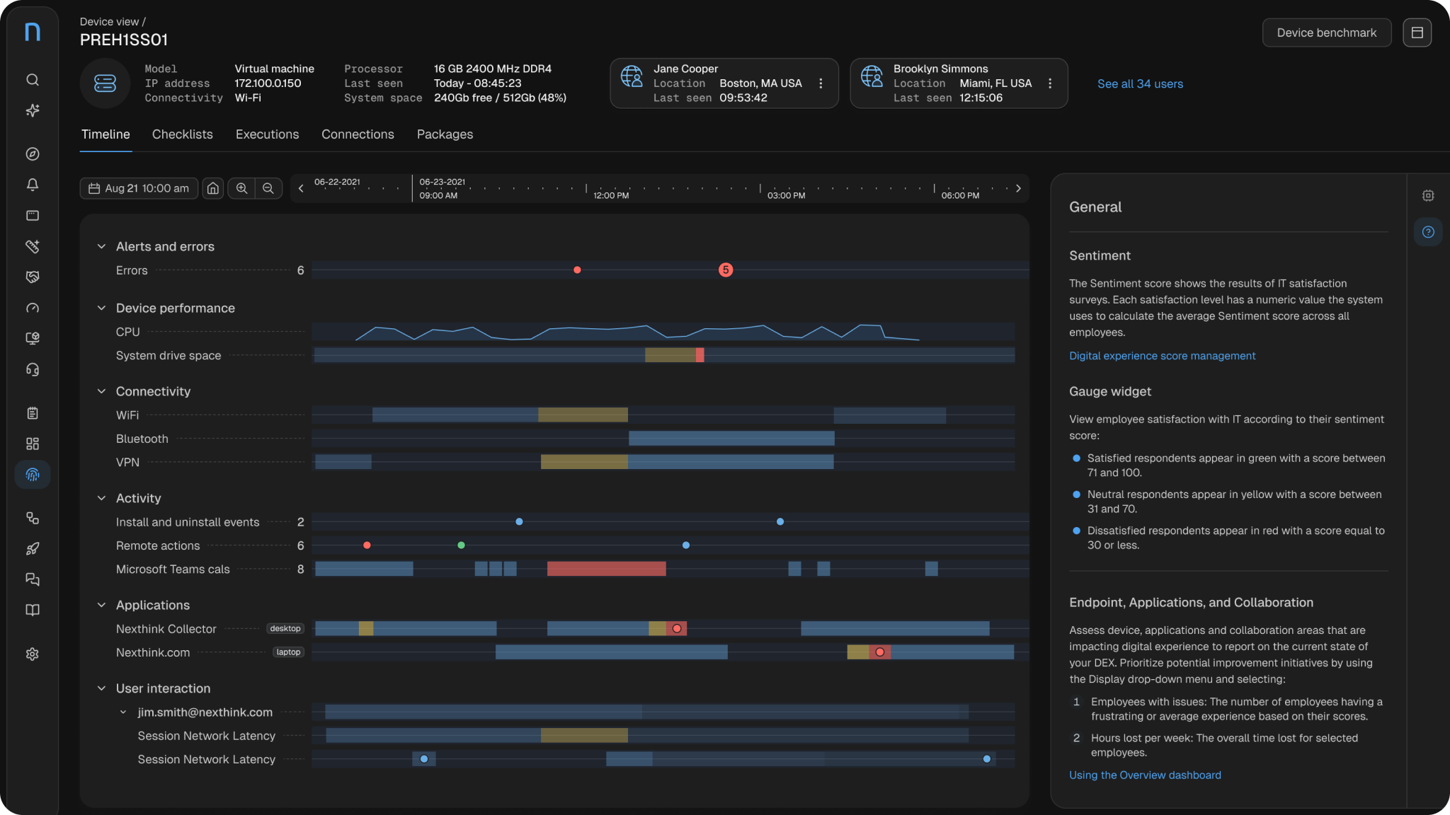The image size is (1450, 815).
Task: Move timeline to previous period arrow
Action: coord(301,188)
